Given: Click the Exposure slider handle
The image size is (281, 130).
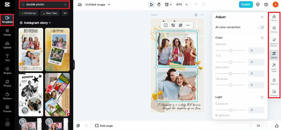Looking at the screenshot, I should (231, 110).
